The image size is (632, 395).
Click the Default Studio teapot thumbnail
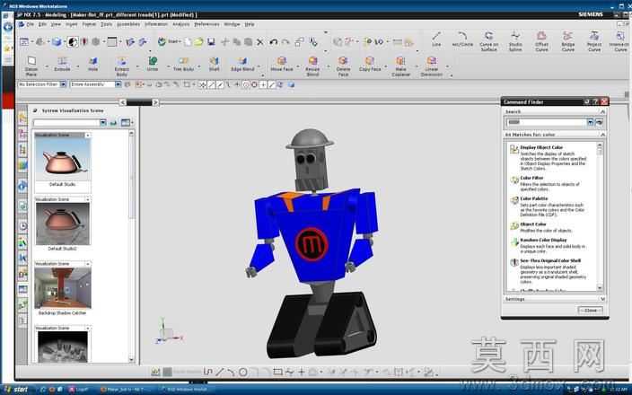pos(63,160)
